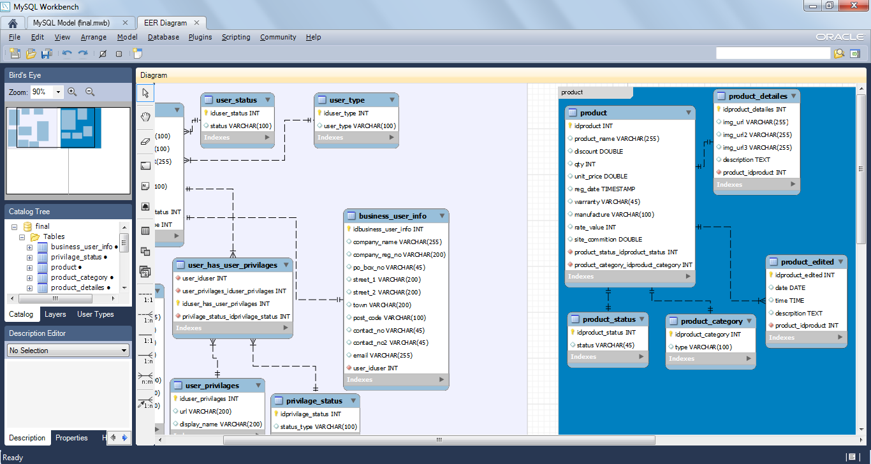Choose the Place a New Table tool
This screenshot has height=464, width=871.
coord(145,229)
